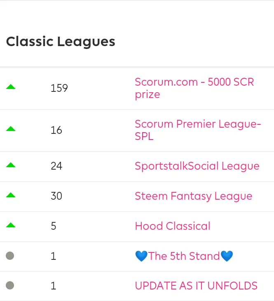View The 5th Stand league
Image resolution: width=274 pixels, height=301 pixels.
184,256
